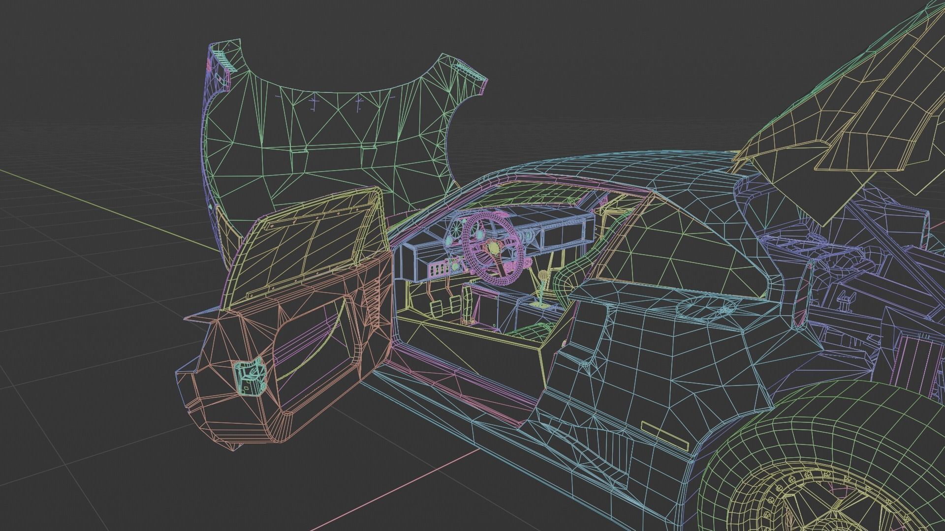Select the teal door handle inset
This screenshot has width=945, height=531.
pos(250,378)
